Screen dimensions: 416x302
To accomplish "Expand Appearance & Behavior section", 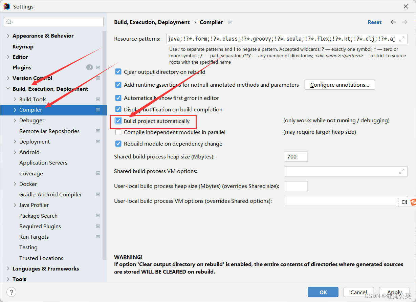I will point(8,36).
